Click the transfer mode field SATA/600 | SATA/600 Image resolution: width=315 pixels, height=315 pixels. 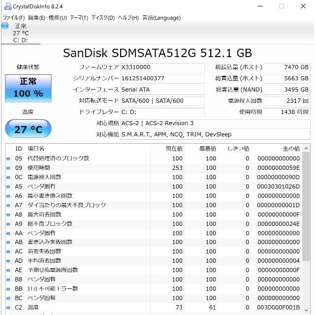point(162,101)
